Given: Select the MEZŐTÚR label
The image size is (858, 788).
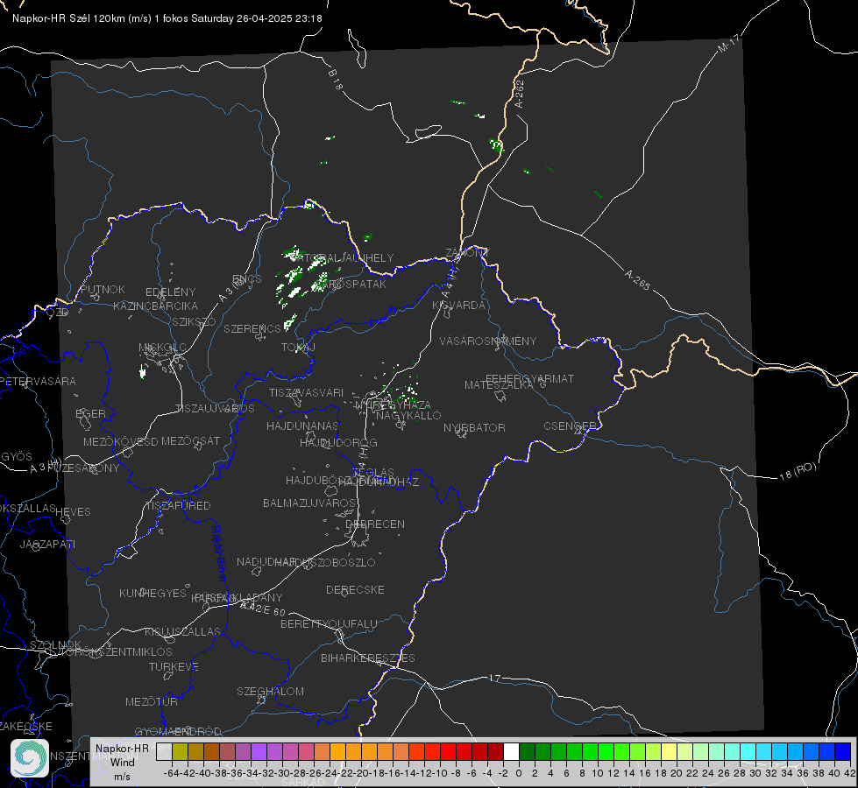Looking at the screenshot, I should (x=152, y=701).
